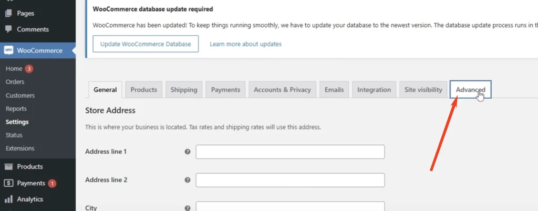Switch to Accounts & Privacy tab
The height and width of the screenshot is (211, 538).
click(282, 90)
